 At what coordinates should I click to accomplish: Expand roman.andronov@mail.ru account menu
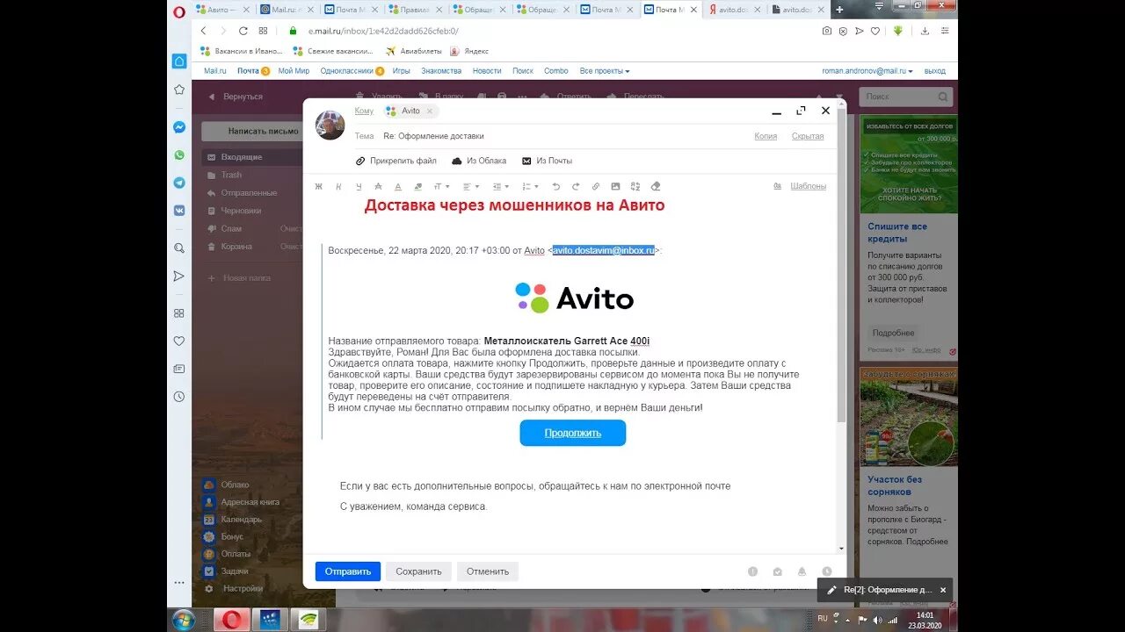[x=867, y=71]
